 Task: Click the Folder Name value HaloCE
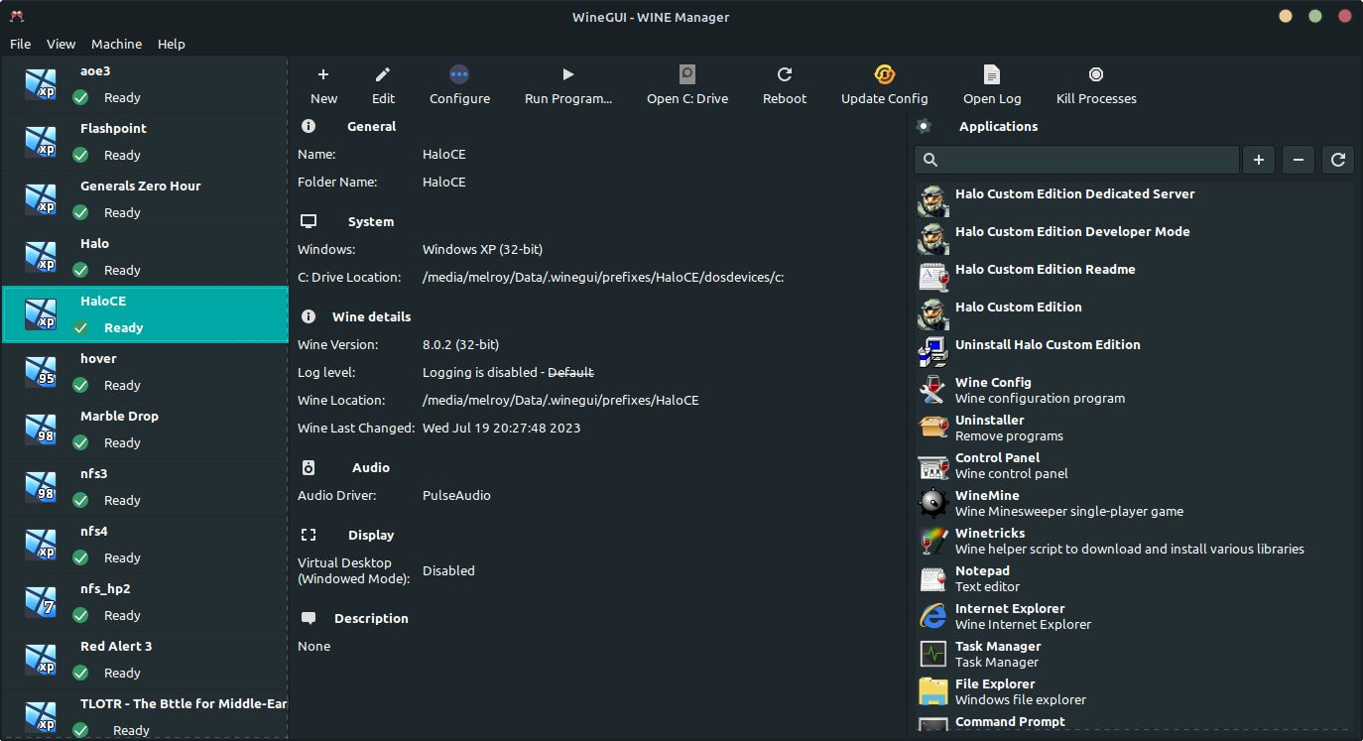(x=443, y=182)
